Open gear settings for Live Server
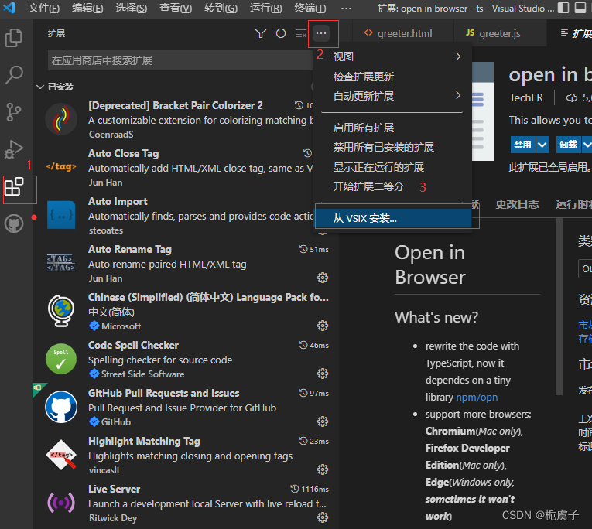592x529 pixels. [323, 517]
